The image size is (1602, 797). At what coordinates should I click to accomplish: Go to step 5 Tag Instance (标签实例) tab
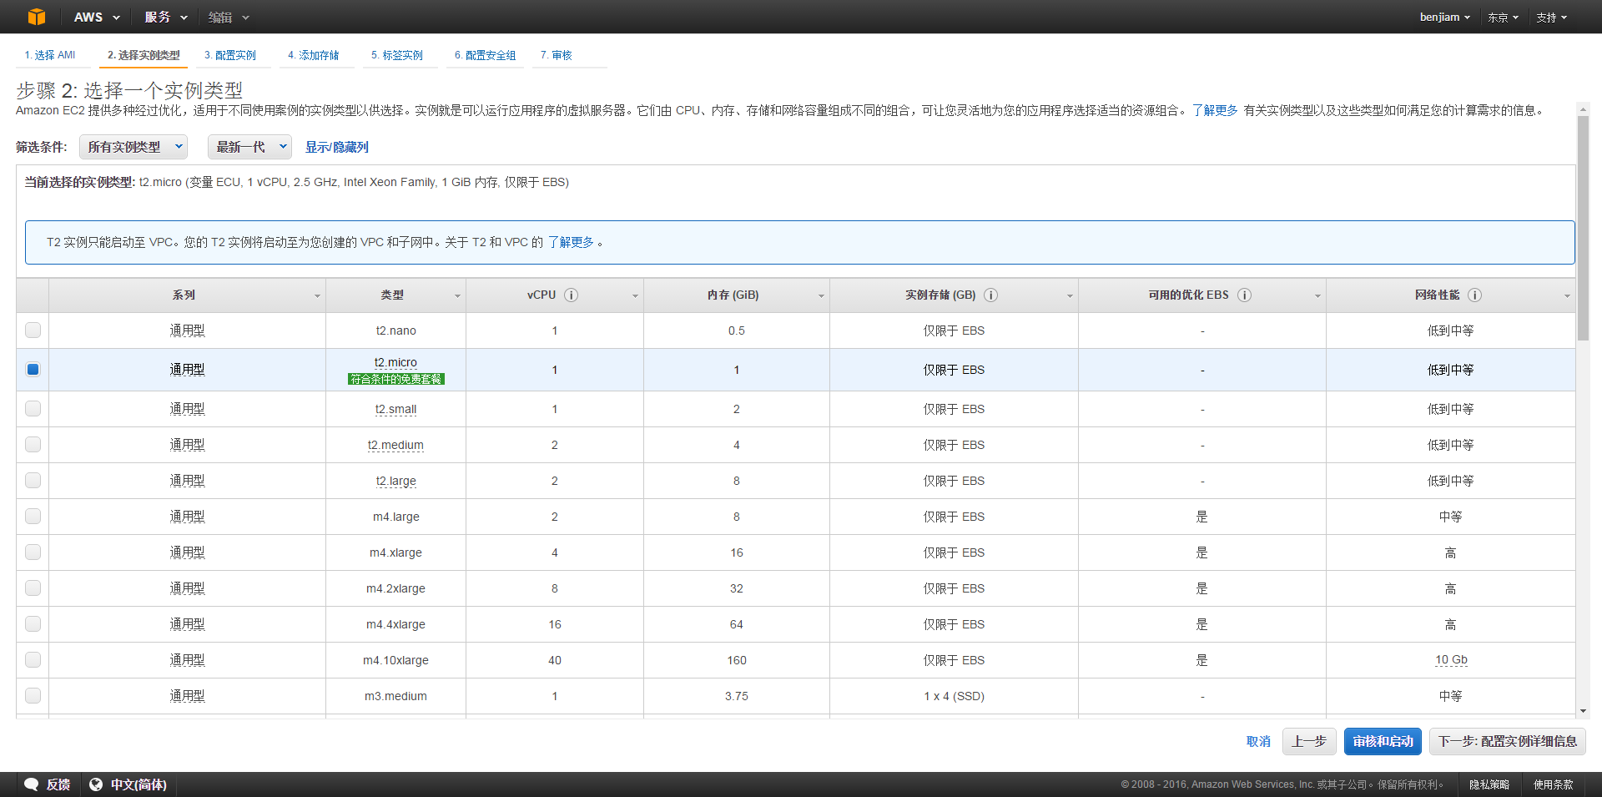(x=397, y=55)
